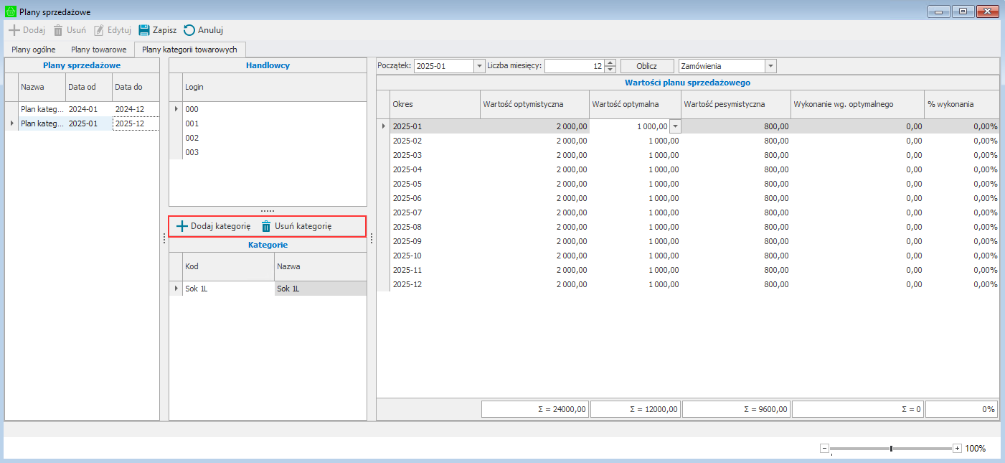Click the Usuń trash icon in top toolbar
The image size is (1005, 463).
click(x=58, y=30)
